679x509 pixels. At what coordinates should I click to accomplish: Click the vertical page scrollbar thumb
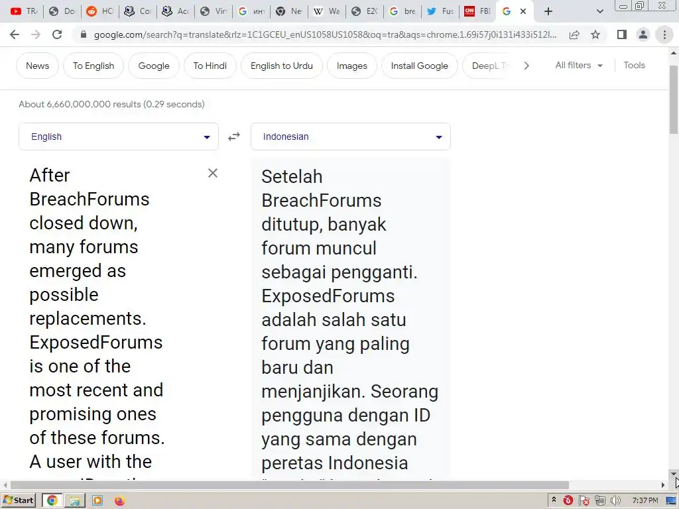click(674, 99)
